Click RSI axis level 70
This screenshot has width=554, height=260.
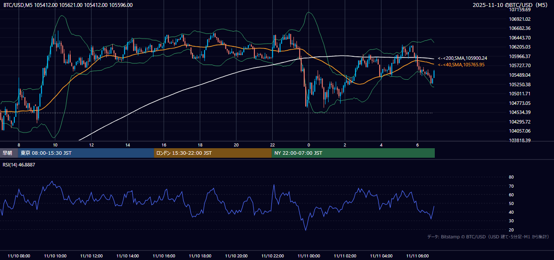click(x=511, y=186)
